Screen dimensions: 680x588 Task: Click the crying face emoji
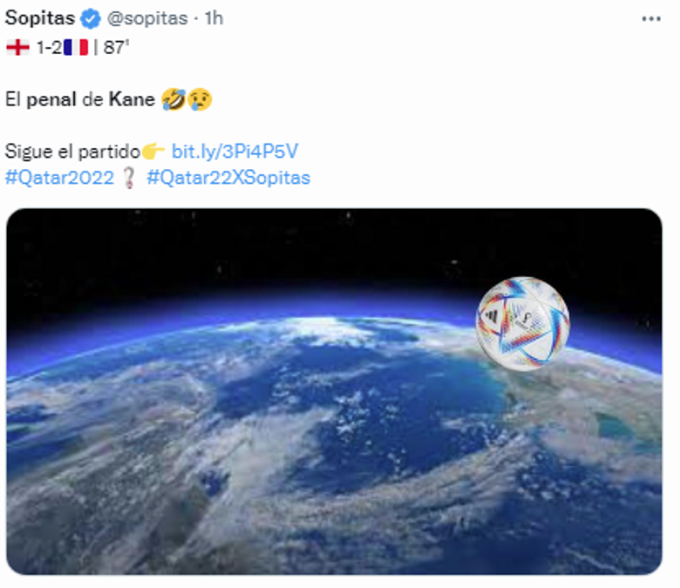198,99
